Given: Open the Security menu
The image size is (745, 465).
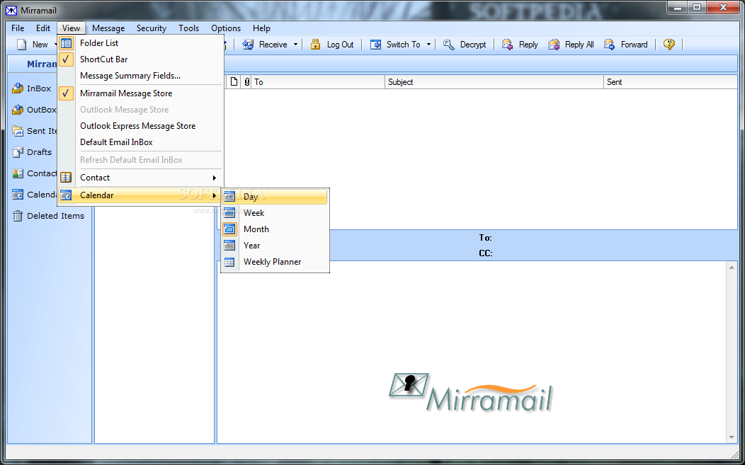Looking at the screenshot, I should point(152,28).
